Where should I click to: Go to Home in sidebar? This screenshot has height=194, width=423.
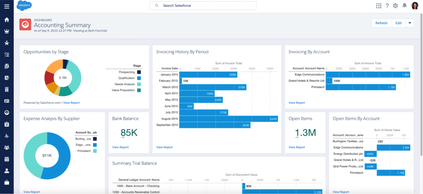(x=7, y=20)
